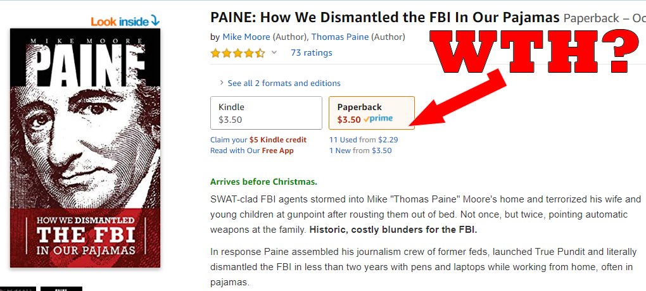Click Claim your $5 Kindle credit
This screenshot has height=291, width=646.
258,140
